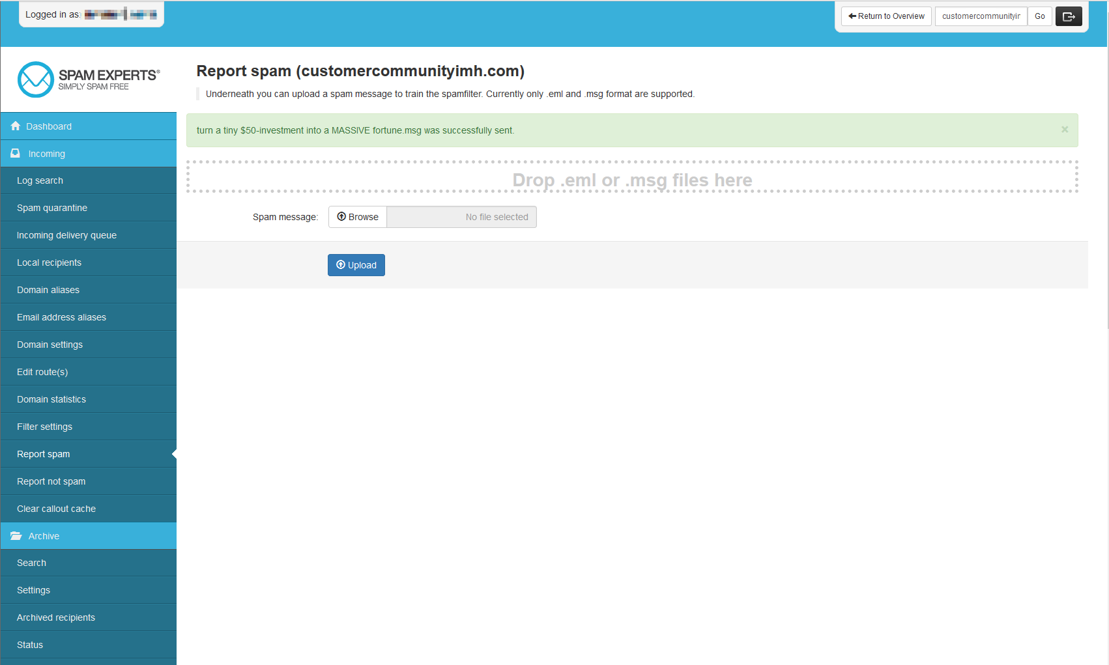Click Browse to choose a spam file
The height and width of the screenshot is (665, 1109).
pyautogui.click(x=358, y=217)
